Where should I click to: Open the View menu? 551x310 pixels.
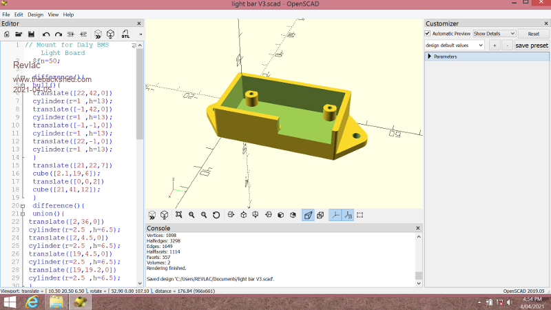(x=52, y=14)
